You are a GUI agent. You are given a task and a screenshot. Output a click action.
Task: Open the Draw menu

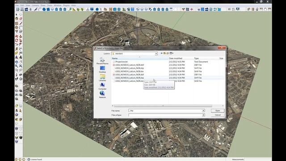click(x=43, y=5)
